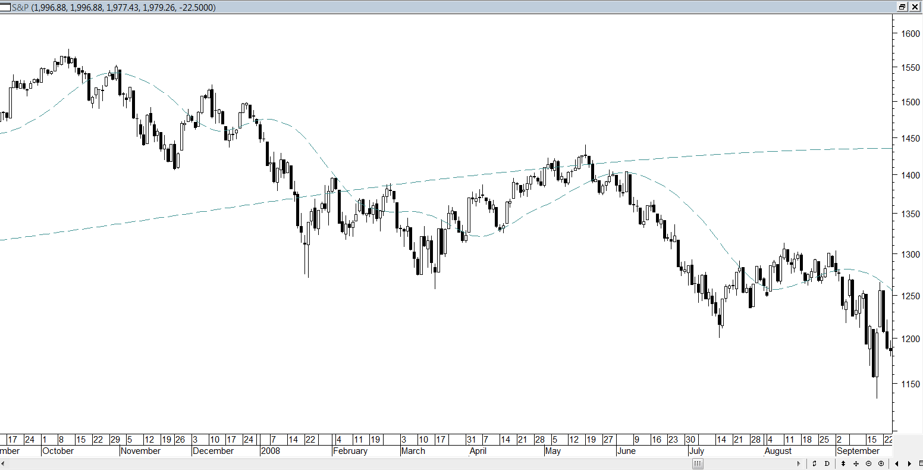The width and height of the screenshot is (923, 470).
Task: Click the 'May' month label
Action: coord(553,451)
